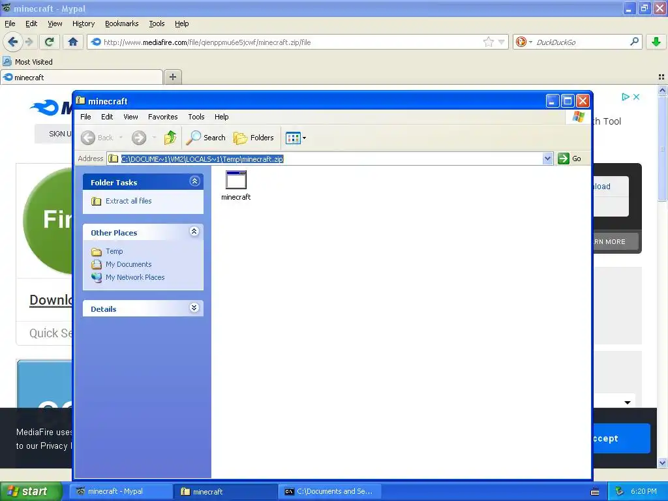This screenshot has width=668, height=501.
Task: Click the tray keyboard icon
Action: pos(595,492)
